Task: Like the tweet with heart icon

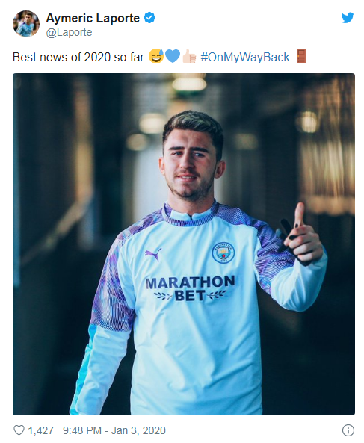Action: pyautogui.click(x=19, y=430)
